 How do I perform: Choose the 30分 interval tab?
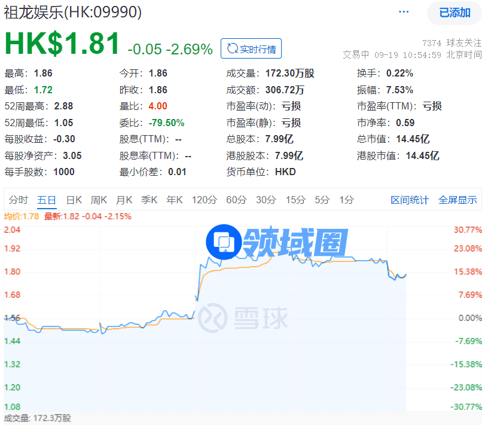pos(266,200)
